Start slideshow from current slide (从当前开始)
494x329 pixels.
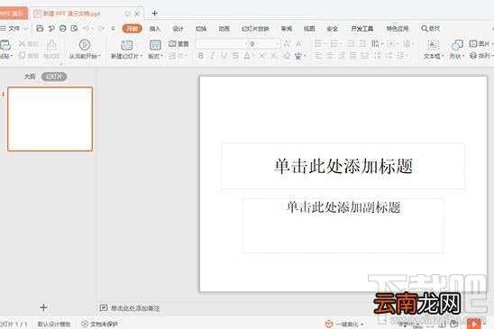click(85, 45)
